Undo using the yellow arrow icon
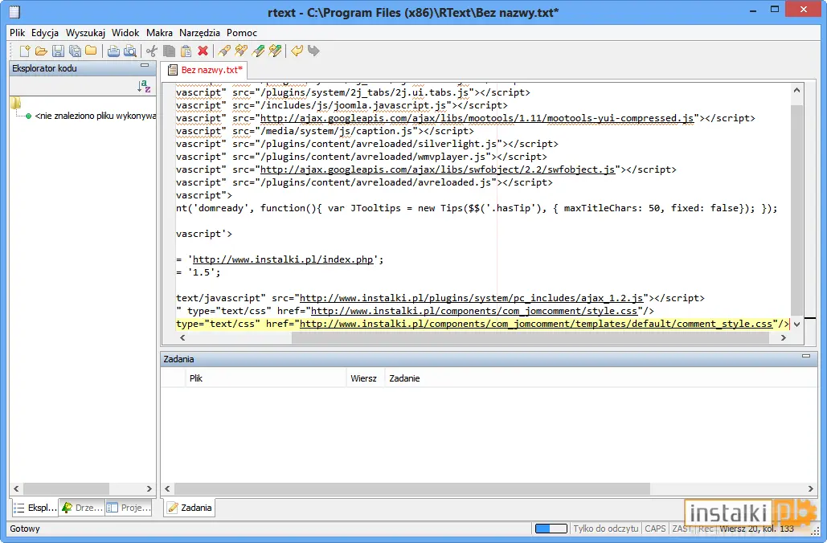Viewport: 827px width, 543px height. [297, 51]
